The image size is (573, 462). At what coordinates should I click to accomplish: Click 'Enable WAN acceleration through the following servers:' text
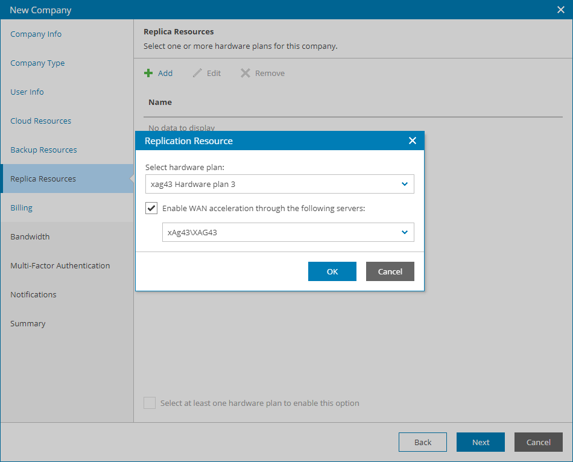click(264, 208)
